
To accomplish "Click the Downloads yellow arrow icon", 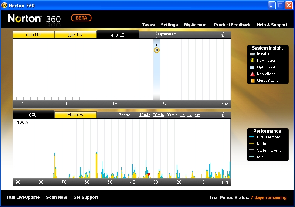I will (x=252, y=60).
